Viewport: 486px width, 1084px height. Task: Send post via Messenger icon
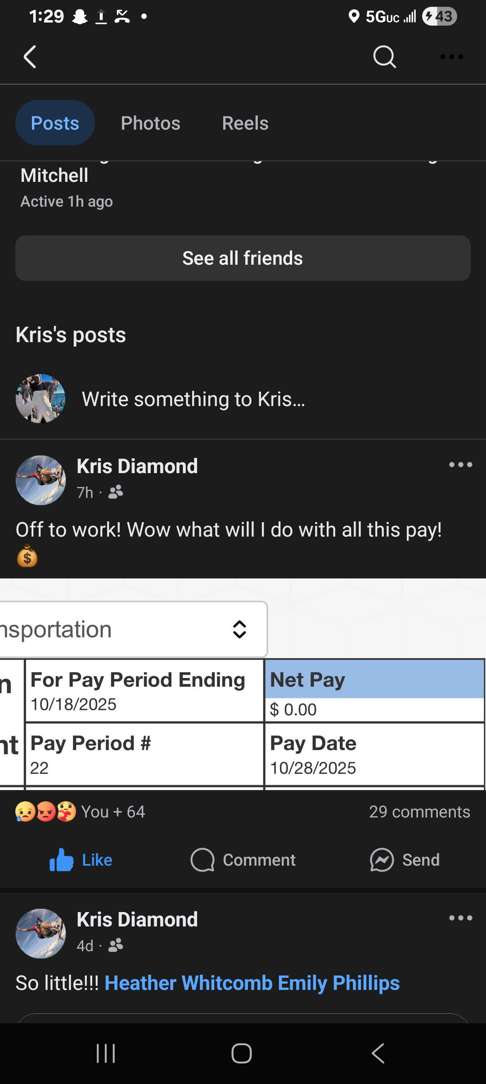pos(382,860)
